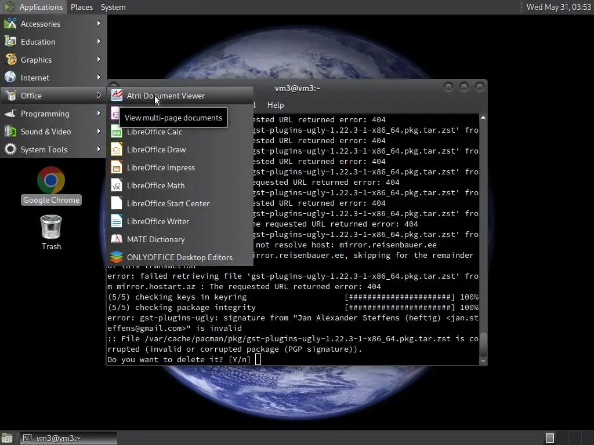Click the LibreOffice Draw icon
594x445 pixels.
pyautogui.click(x=116, y=149)
